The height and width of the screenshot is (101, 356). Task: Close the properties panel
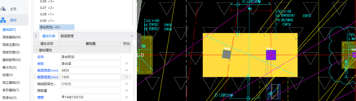pyautogui.click(x=132, y=36)
